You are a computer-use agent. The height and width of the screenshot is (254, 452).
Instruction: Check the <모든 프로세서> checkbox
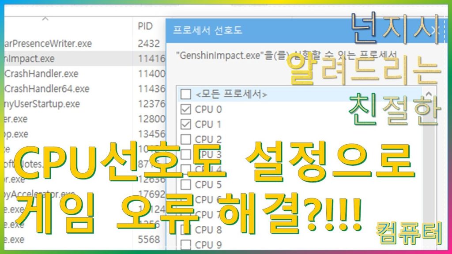pos(186,94)
